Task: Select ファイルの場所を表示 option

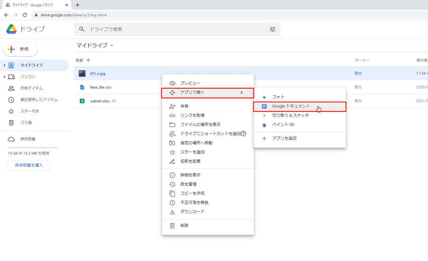Action: [208, 125]
